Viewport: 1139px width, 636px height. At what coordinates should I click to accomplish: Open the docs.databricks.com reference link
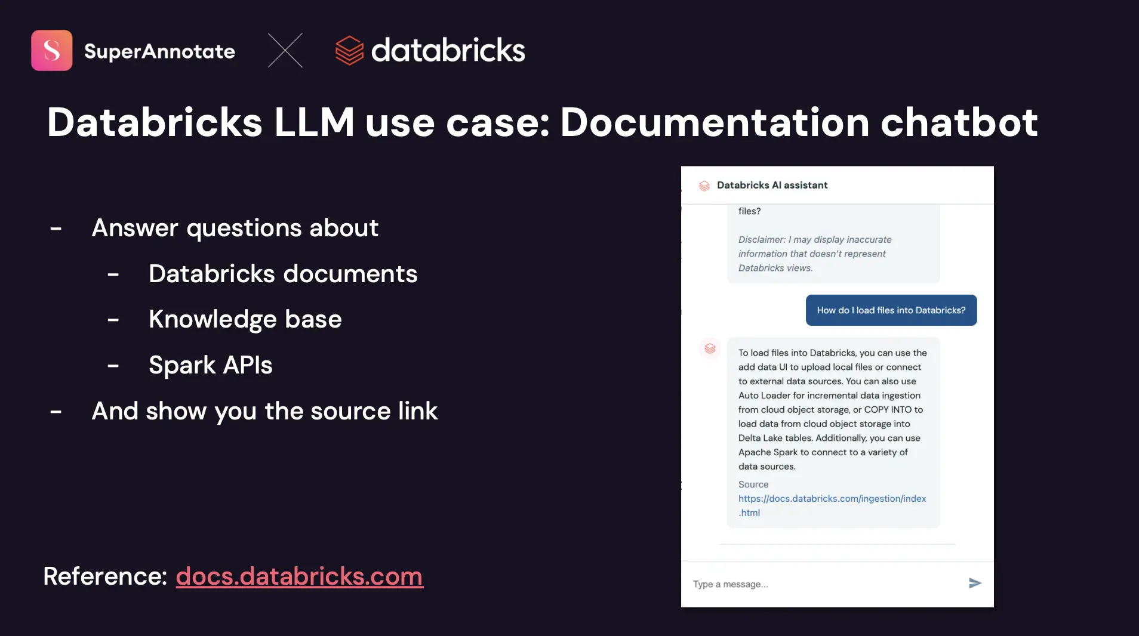300,576
